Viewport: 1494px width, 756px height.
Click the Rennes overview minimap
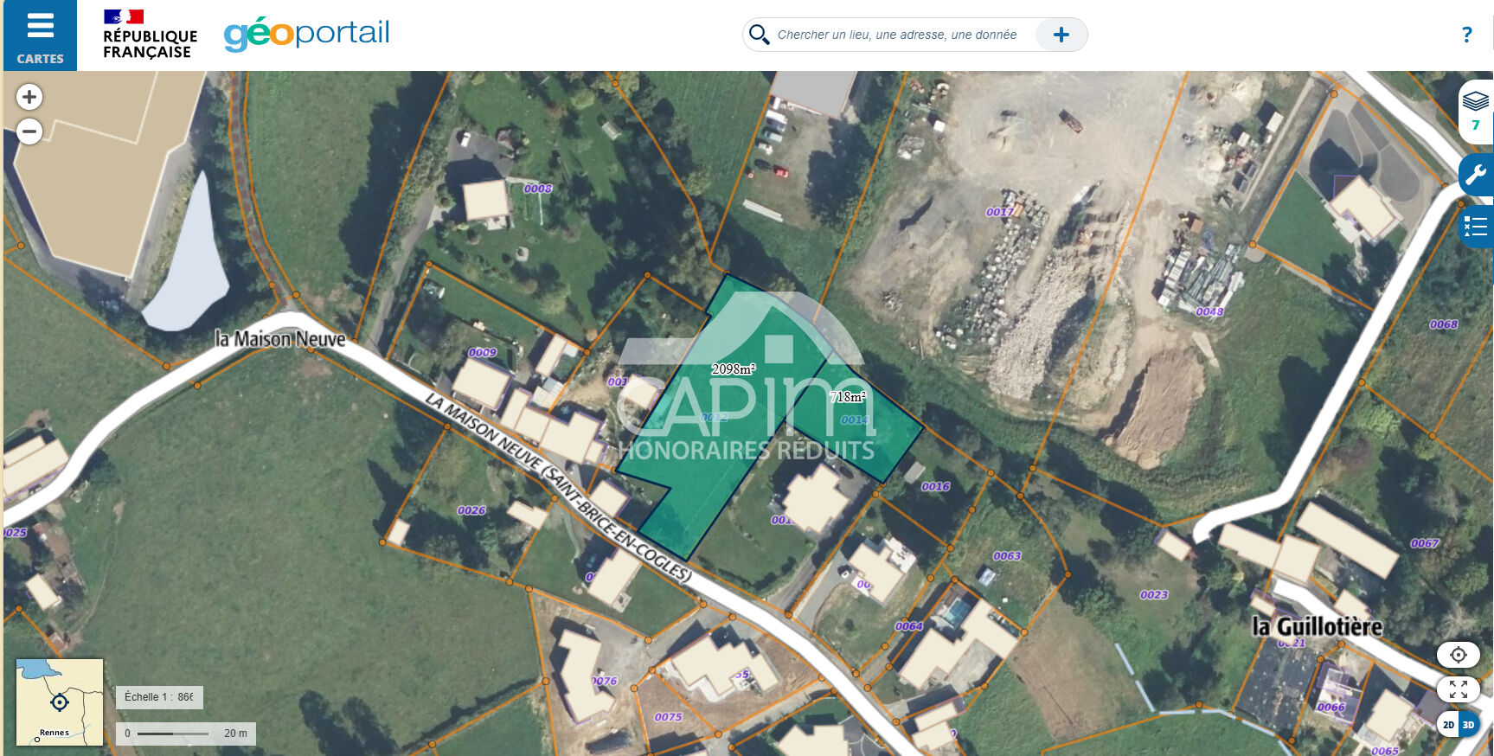click(x=60, y=702)
